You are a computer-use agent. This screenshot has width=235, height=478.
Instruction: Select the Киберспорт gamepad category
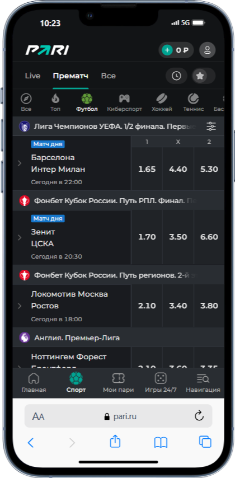coord(124,102)
